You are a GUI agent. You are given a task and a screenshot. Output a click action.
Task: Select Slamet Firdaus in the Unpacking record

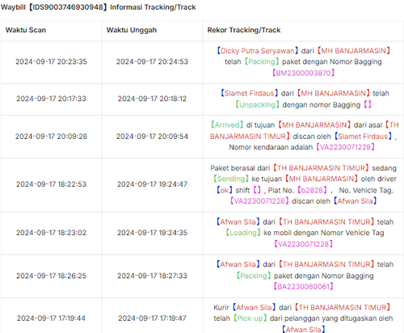pos(249,94)
